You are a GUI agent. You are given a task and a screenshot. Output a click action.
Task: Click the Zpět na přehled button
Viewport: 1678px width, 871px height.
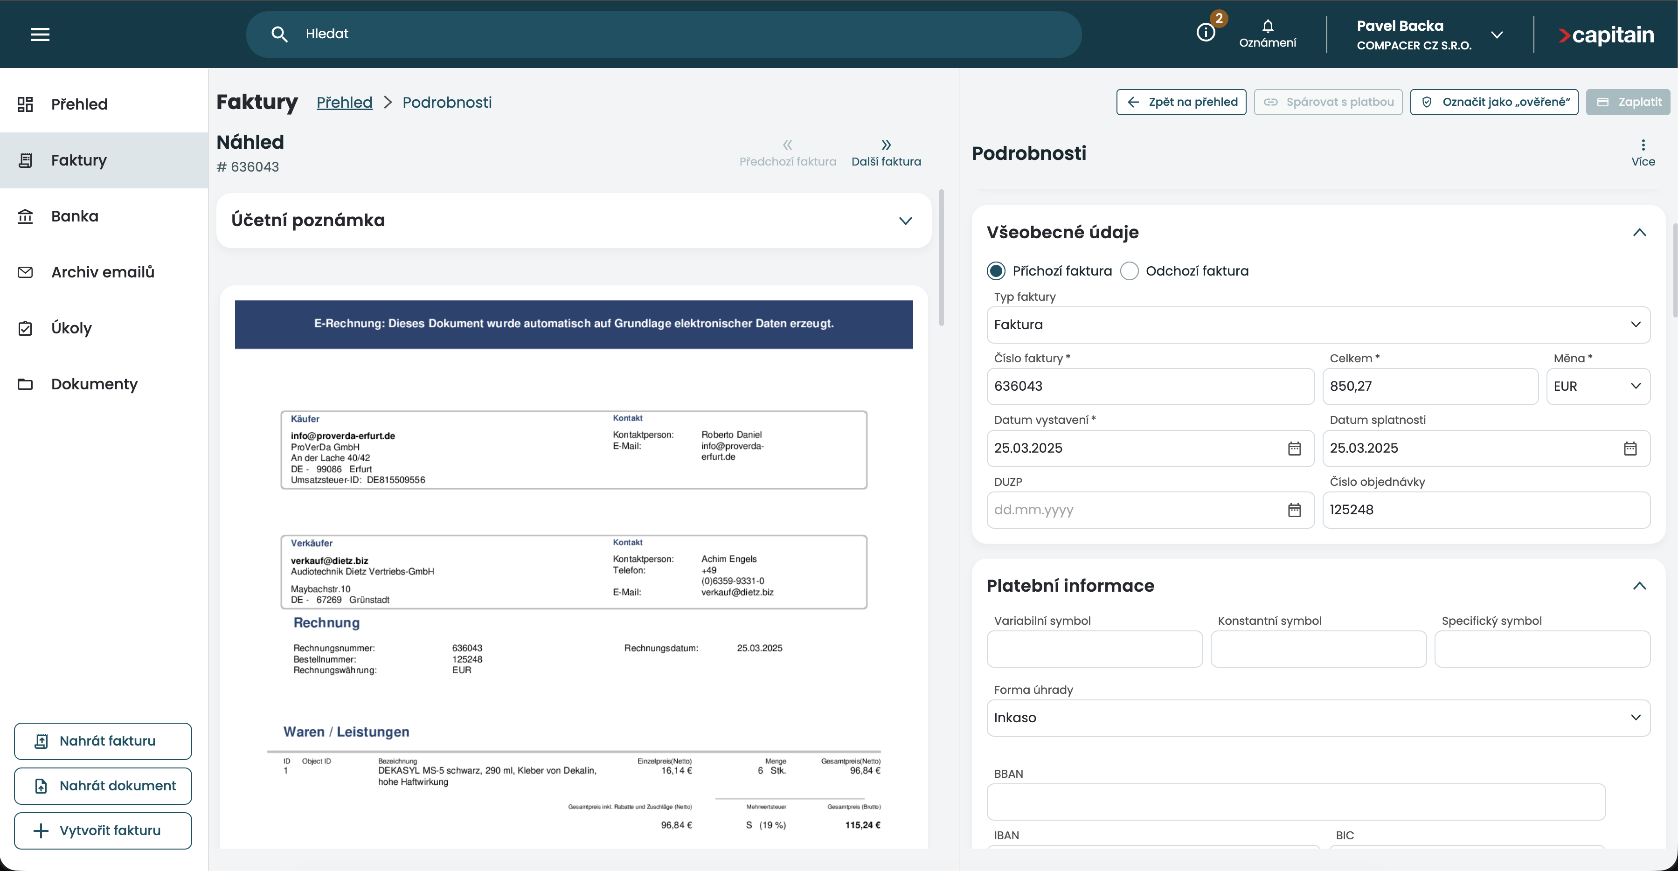click(x=1181, y=102)
